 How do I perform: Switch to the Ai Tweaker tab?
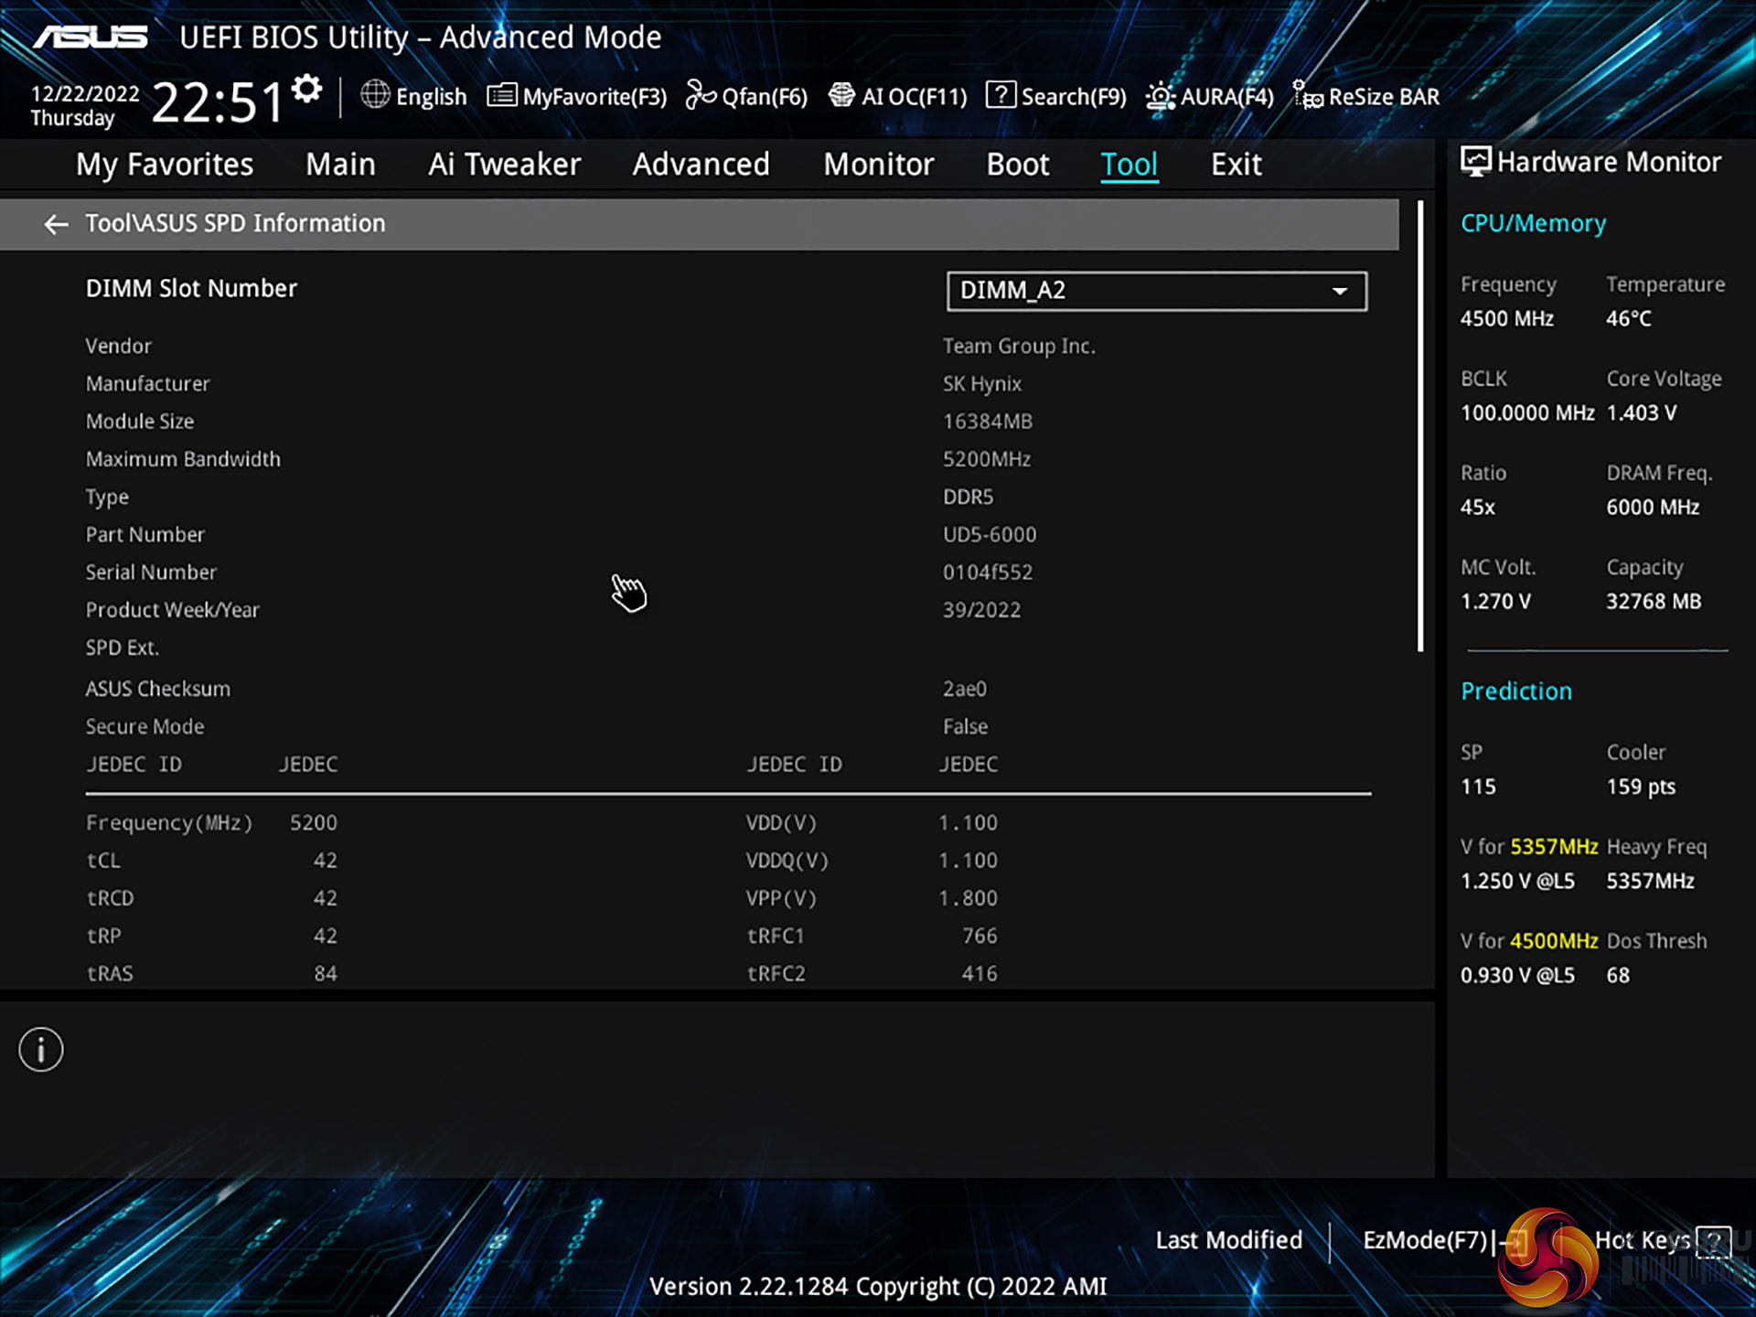[x=504, y=165]
